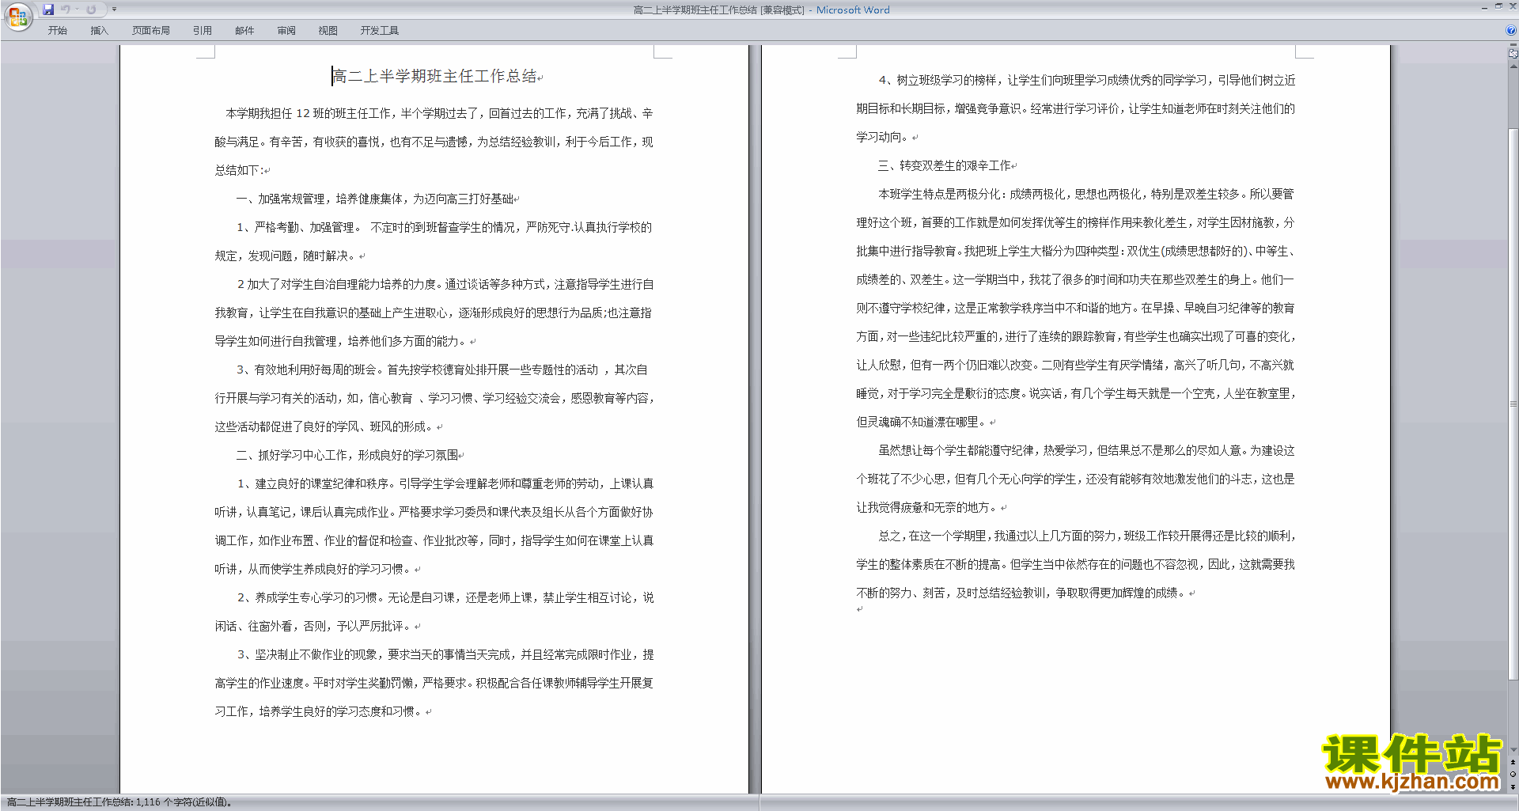Click paragraph starting 总之，在这一个学期里
The height and width of the screenshot is (811, 1519).
tap(1075, 564)
